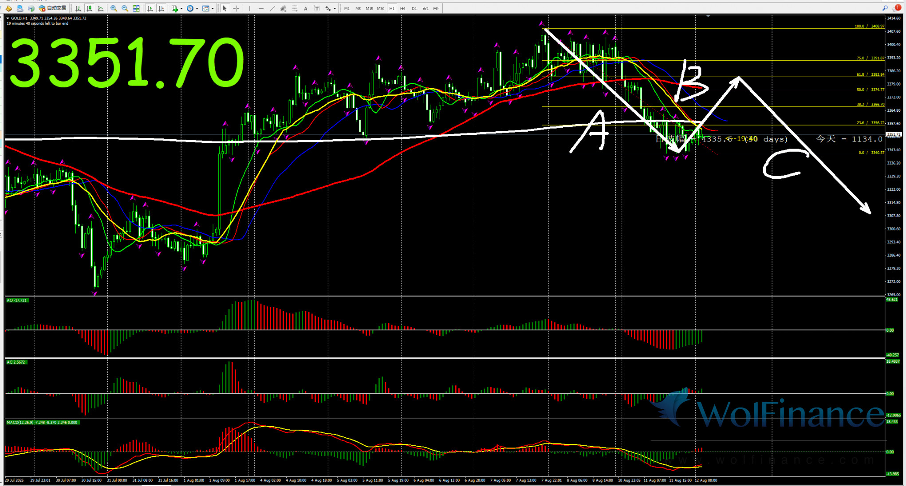Click the 38.2 / 3366.70 Fibonacci label
Viewport: 906px width, 486px height.
point(870,105)
